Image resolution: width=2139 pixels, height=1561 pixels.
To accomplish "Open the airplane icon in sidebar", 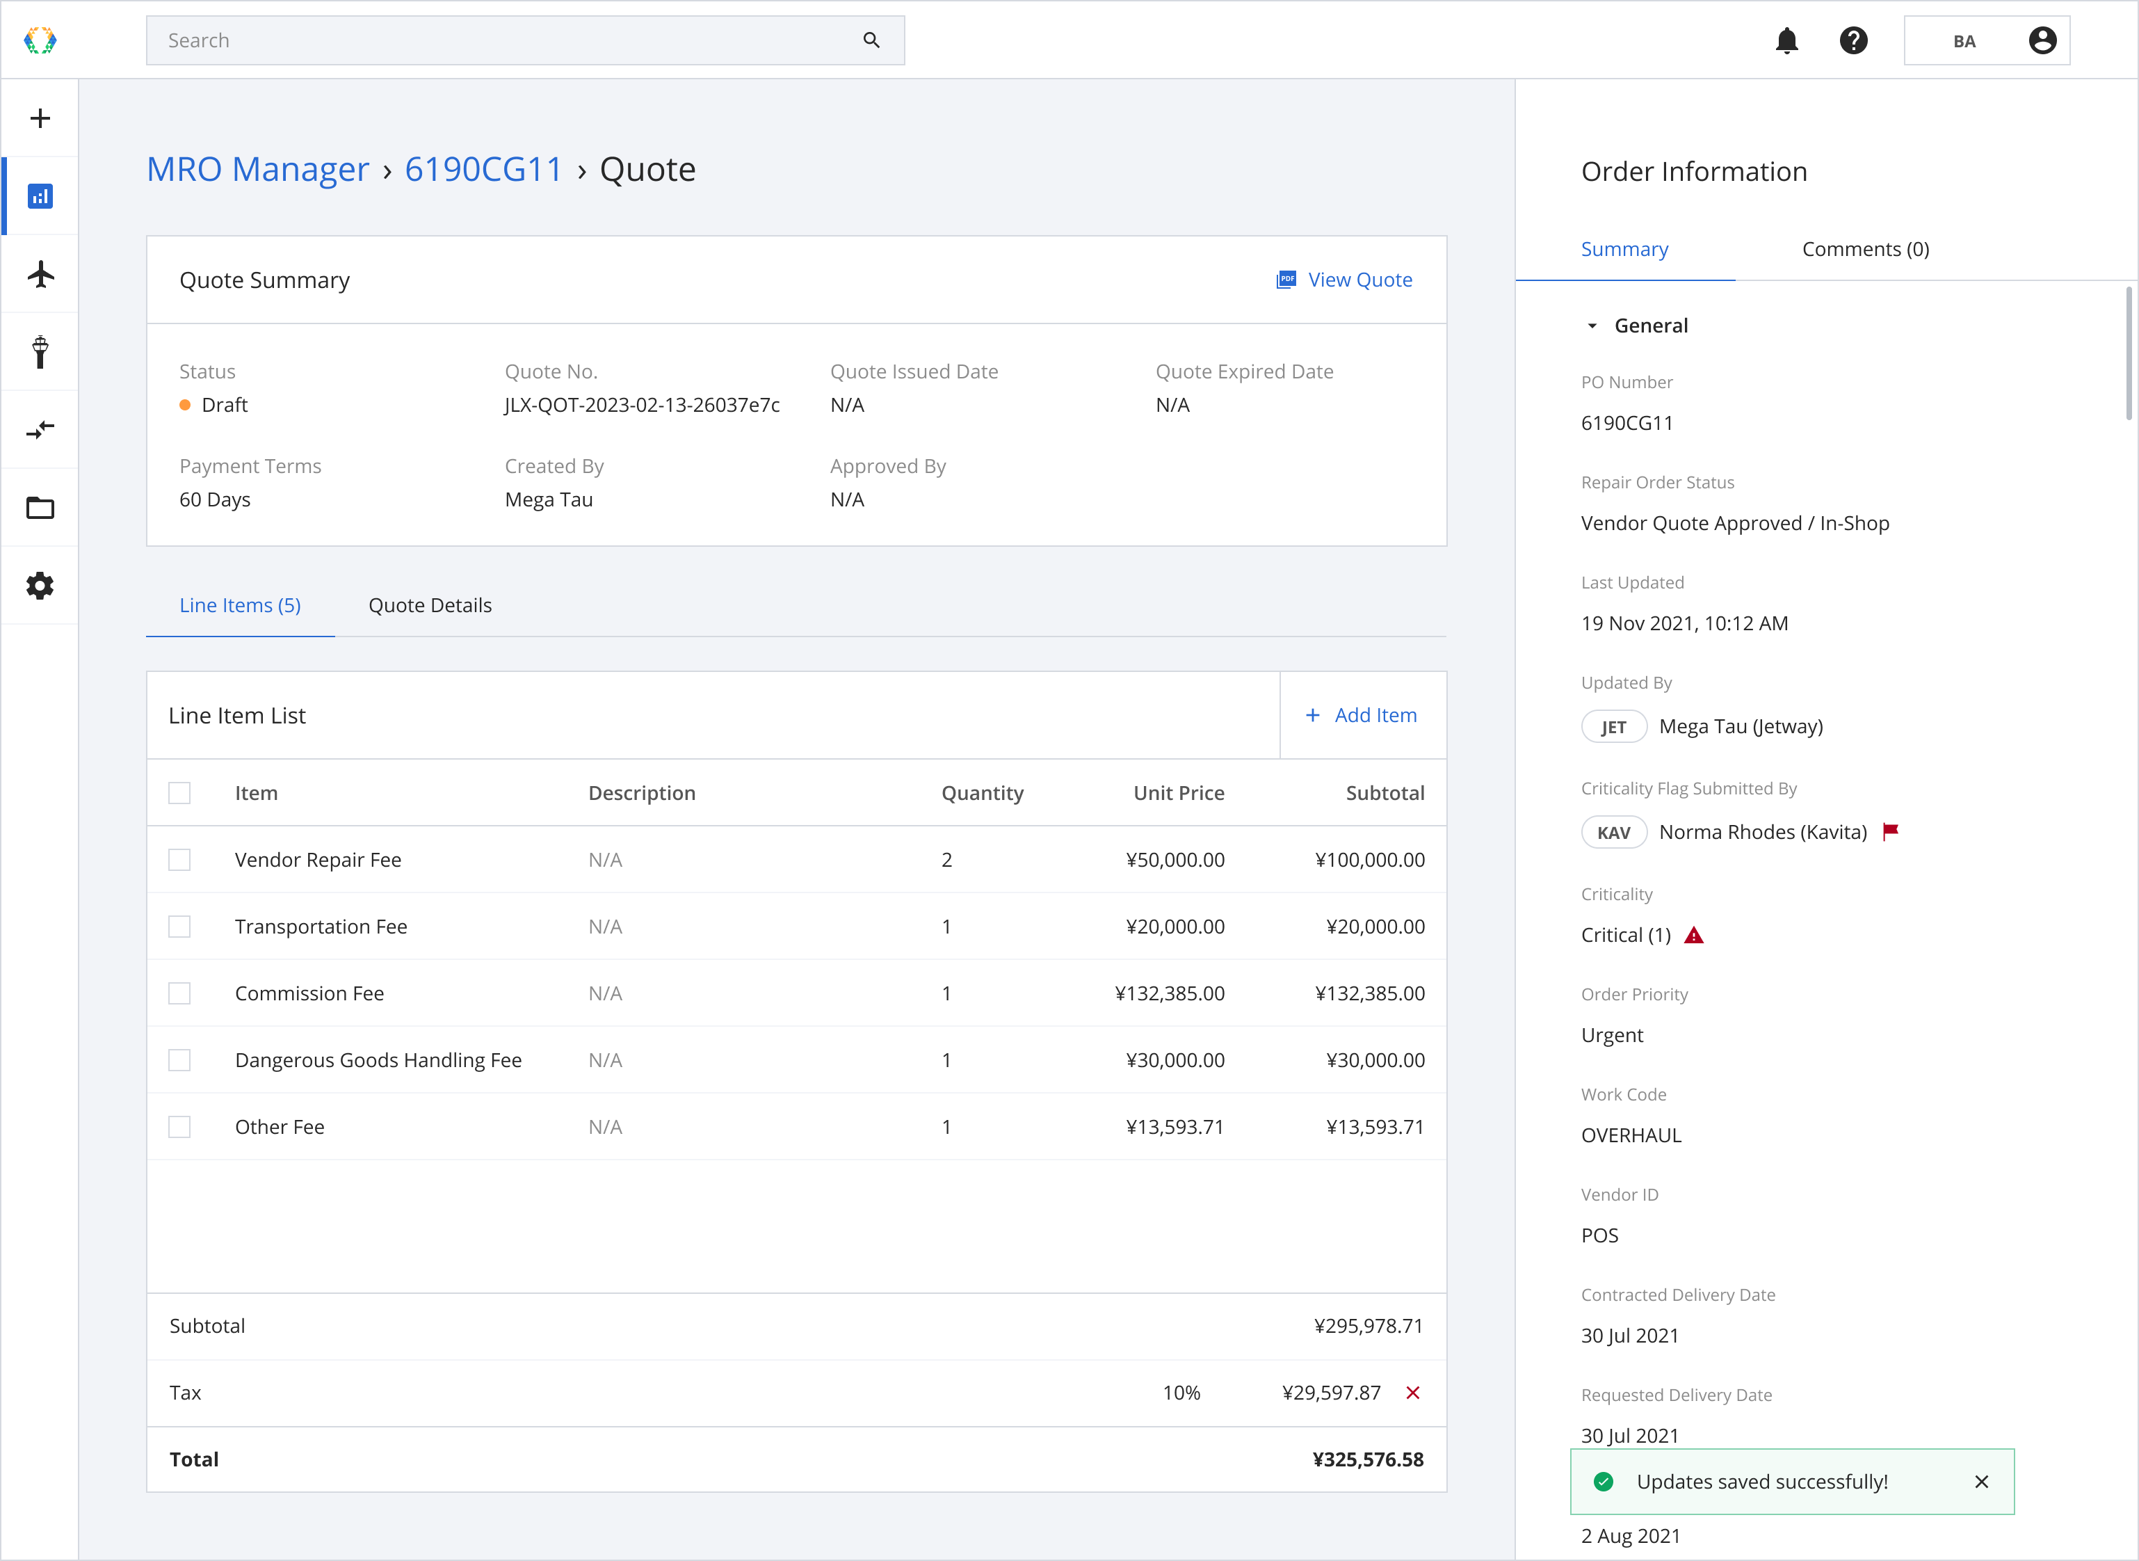I will pyautogui.click(x=40, y=274).
